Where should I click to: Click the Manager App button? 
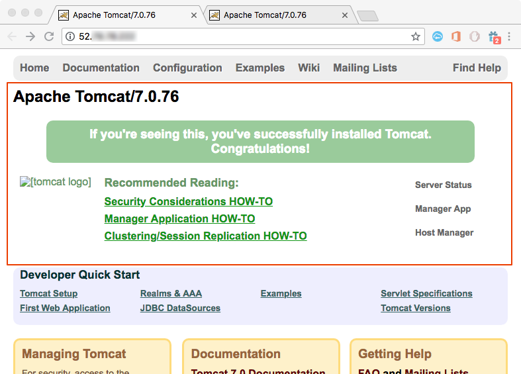click(x=443, y=209)
